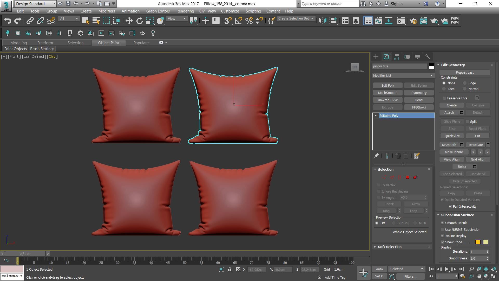499x281 pixels.
Task: Click the Redo arrow in main toolbar
Action: (x=18, y=21)
